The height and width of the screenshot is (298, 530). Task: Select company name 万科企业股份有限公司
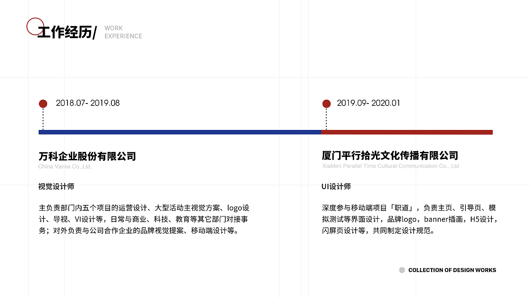(87, 156)
